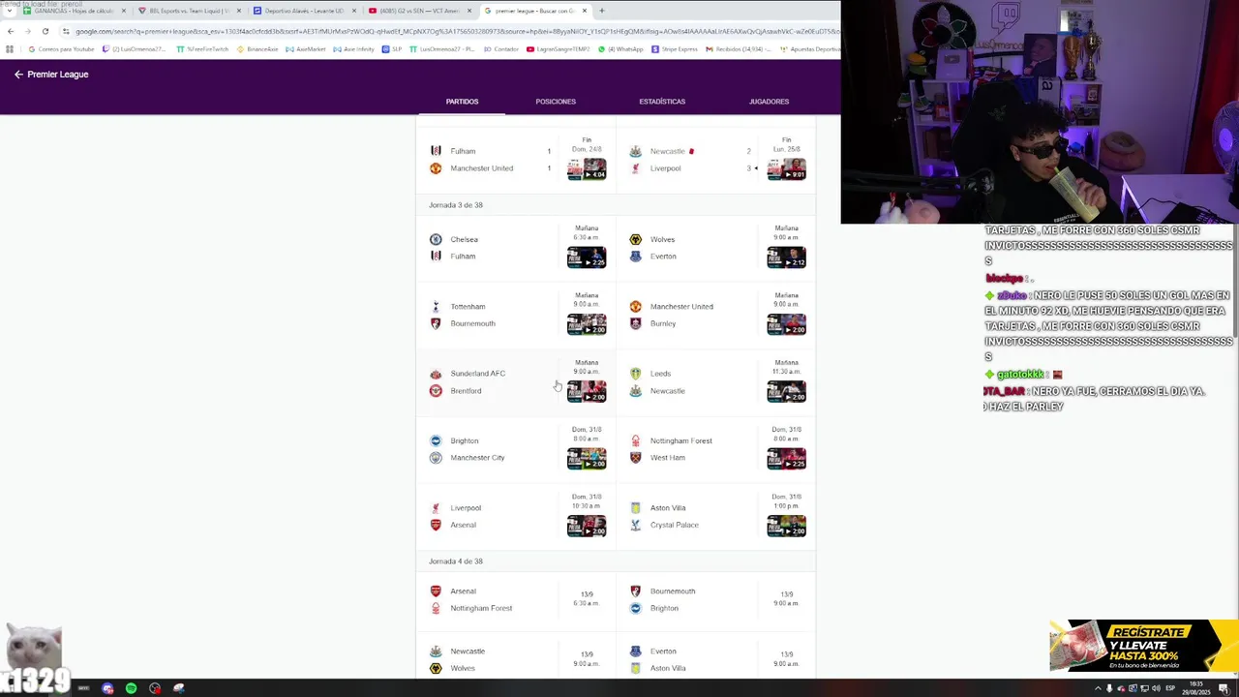
Task: Switch to the Deportivo Alavés - Levante browser tab
Action: click(305, 11)
